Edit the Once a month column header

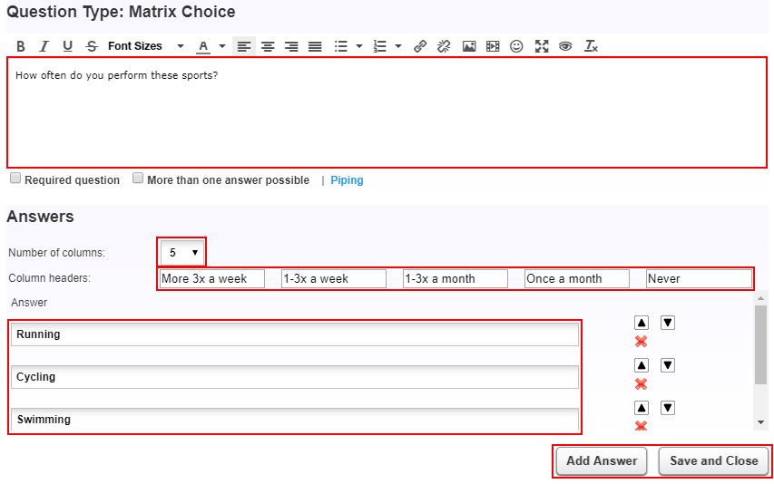point(576,278)
